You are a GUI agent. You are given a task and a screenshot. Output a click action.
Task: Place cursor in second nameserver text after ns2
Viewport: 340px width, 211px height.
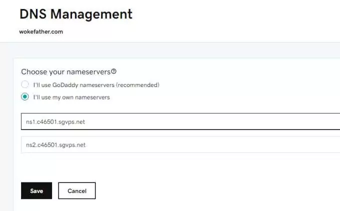[35, 145]
